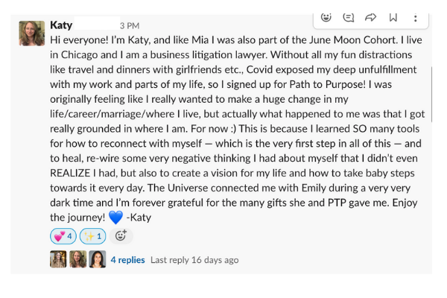Viewport: 447px width, 298px height.
Task: Reply in thread using the toolbar icon
Action: 348,17
